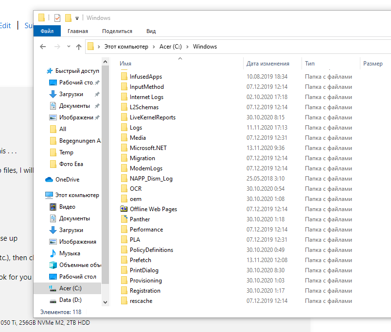Click the Prefetch folder name
Image resolution: width=391 pixels, height=332 pixels.
click(x=141, y=260)
